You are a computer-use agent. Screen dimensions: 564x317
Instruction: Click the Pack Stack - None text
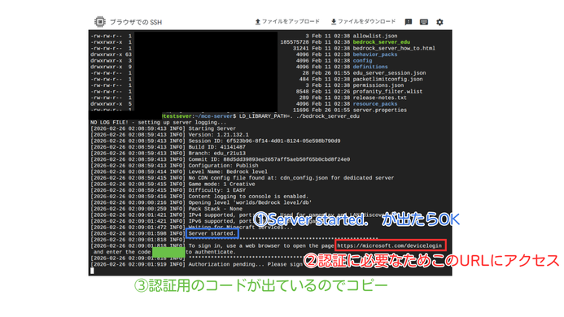(x=216, y=208)
